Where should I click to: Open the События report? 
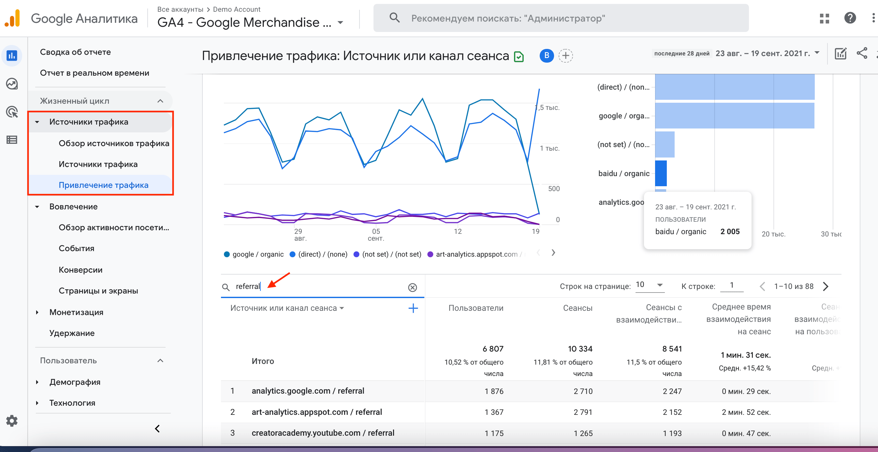pyautogui.click(x=76, y=249)
